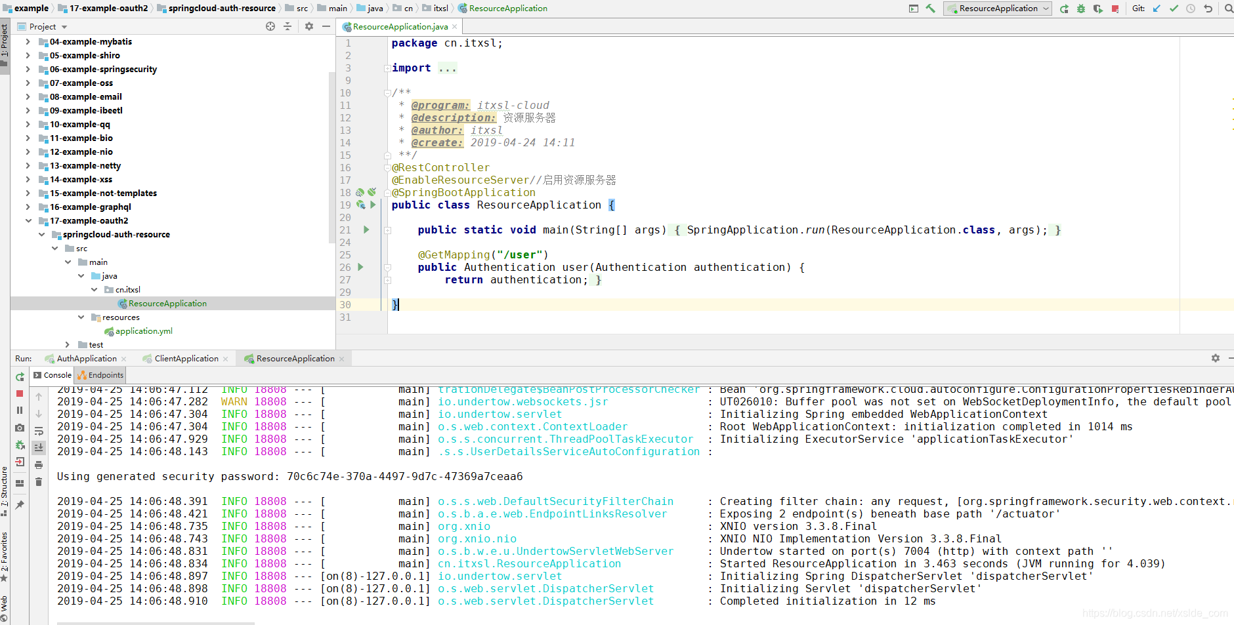Image resolution: width=1234 pixels, height=625 pixels.
Task: Click the Build project hammer icon
Action: (x=930, y=9)
